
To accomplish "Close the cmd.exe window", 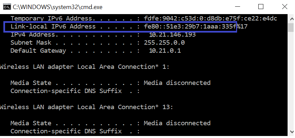I will (285, 7).
